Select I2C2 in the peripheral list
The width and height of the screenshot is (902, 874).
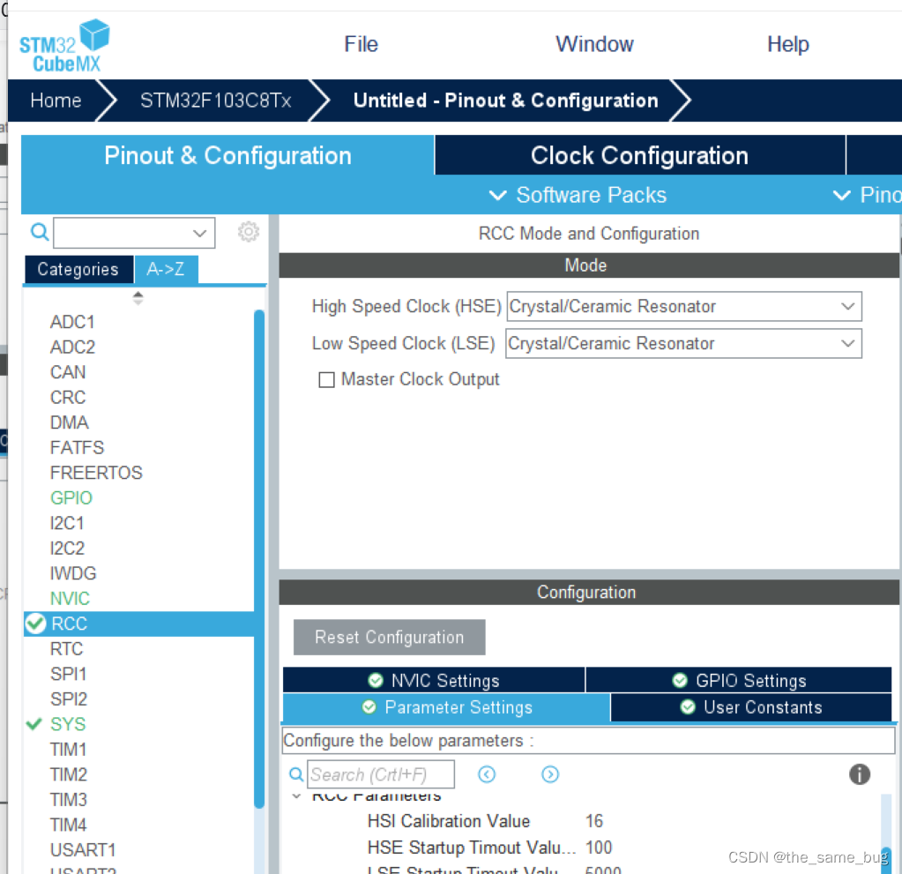coord(67,549)
